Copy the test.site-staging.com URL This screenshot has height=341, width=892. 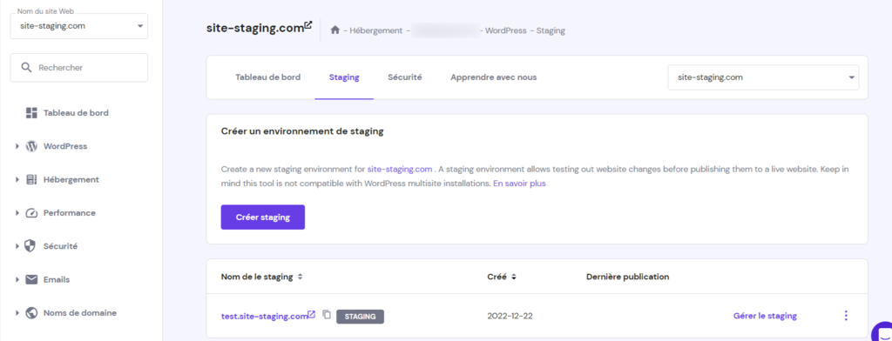(327, 314)
